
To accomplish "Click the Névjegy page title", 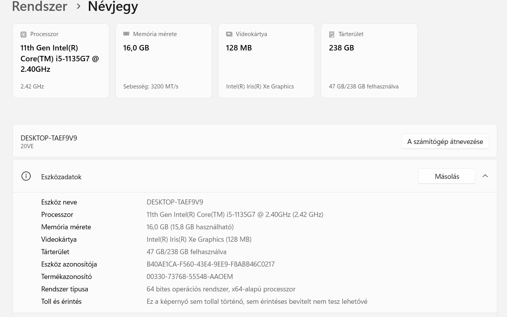I will [113, 7].
